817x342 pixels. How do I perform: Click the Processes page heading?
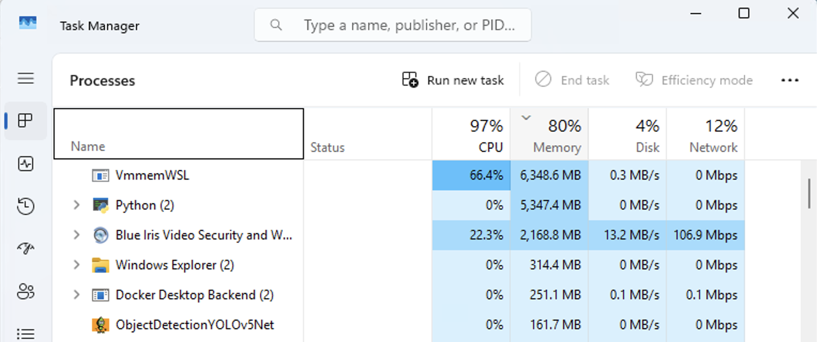(x=102, y=81)
